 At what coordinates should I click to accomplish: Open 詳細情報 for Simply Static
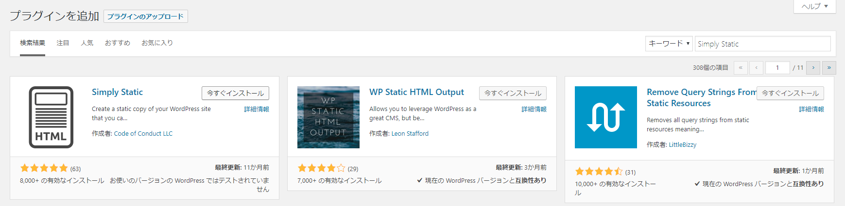257,109
